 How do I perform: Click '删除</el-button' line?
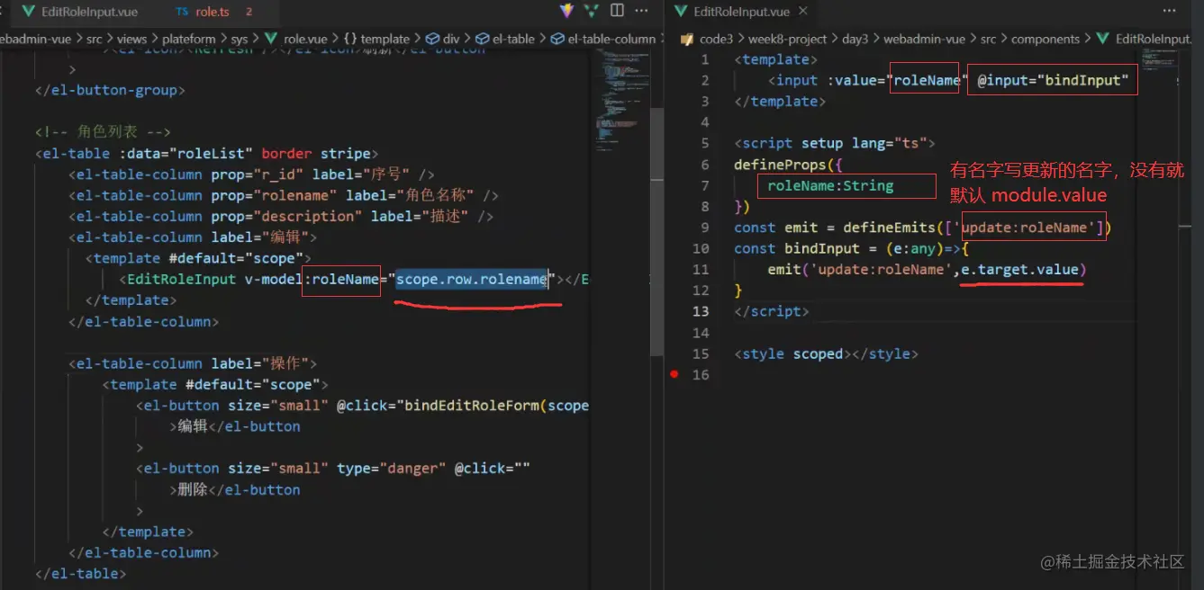pyautogui.click(x=235, y=489)
